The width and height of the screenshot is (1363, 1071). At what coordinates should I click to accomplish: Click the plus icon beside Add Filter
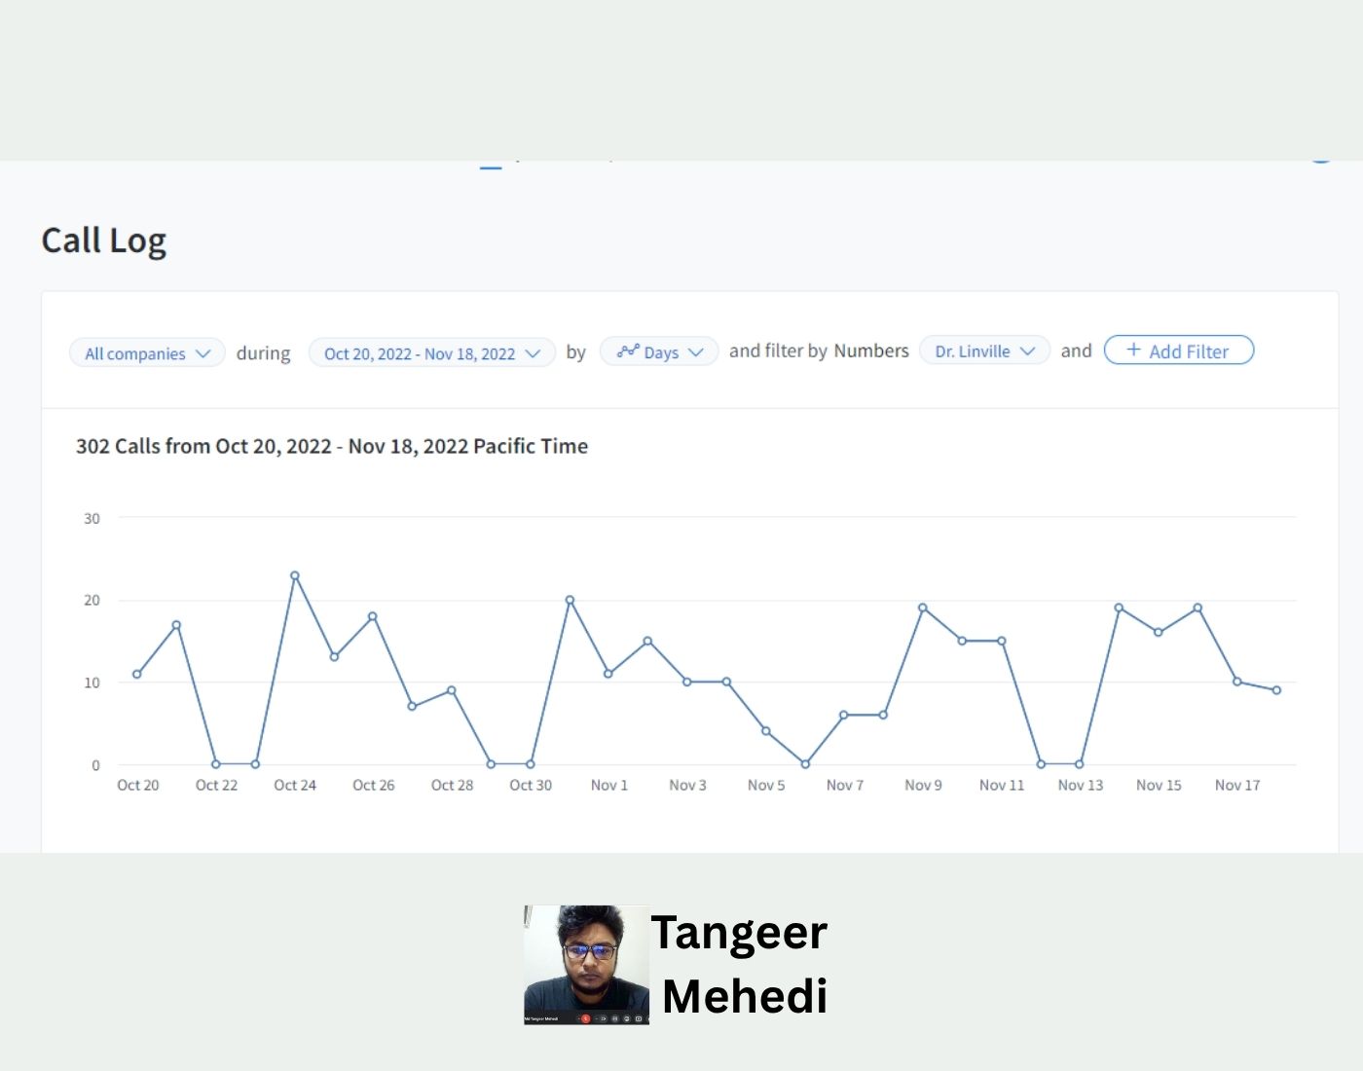tap(1133, 350)
